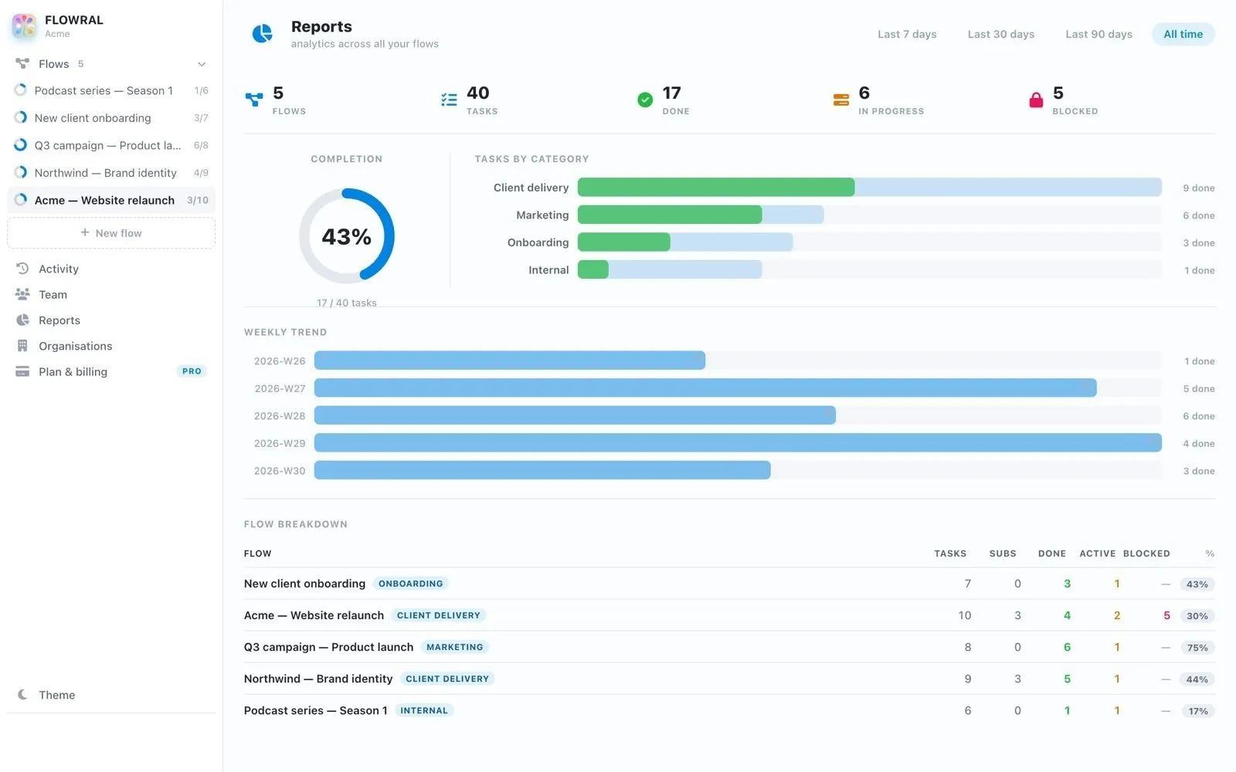Viewport: 1236px width, 772px height.
Task: Click the Activity history icon
Action: (x=22, y=269)
